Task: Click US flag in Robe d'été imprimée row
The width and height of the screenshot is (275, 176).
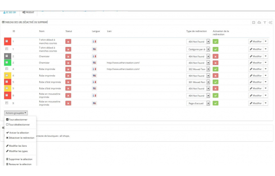Action: point(94,88)
